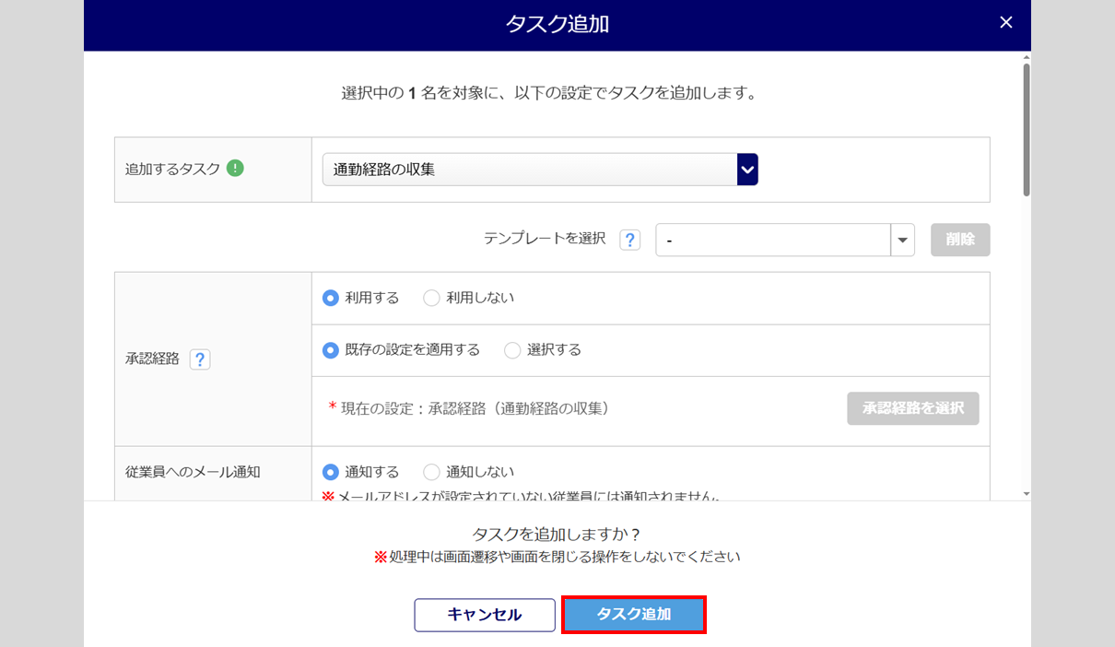Choose the 利用しない radio option
Viewport: 1115px width, 647px height.
[x=431, y=298]
